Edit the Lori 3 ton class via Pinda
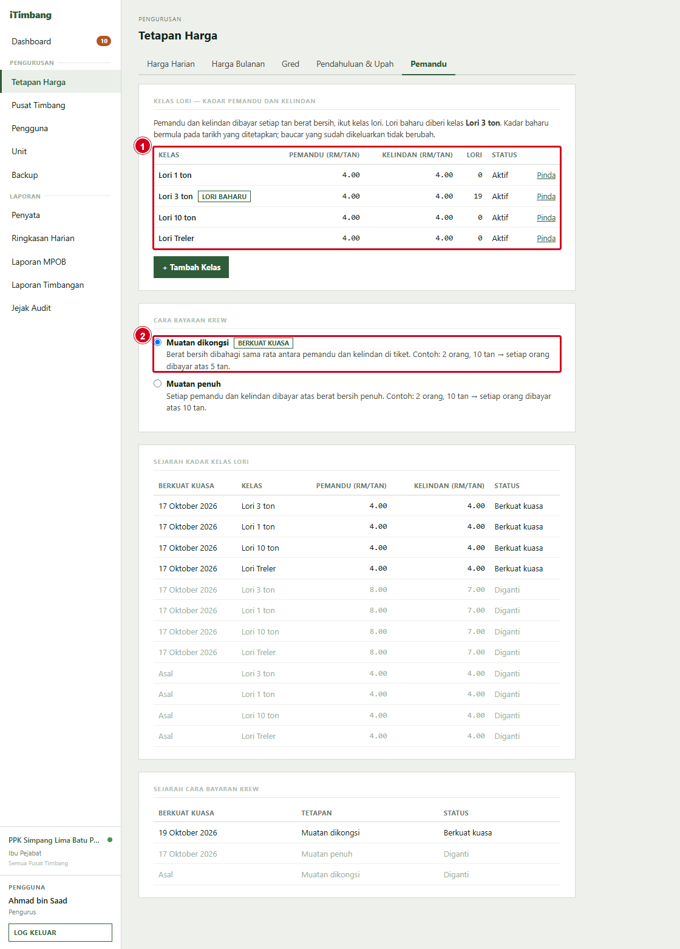The height and width of the screenshot is (949, 680). point(546,197)
